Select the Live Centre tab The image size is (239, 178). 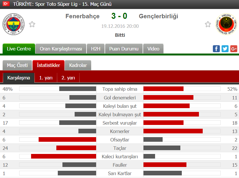(x=19, y=49)
